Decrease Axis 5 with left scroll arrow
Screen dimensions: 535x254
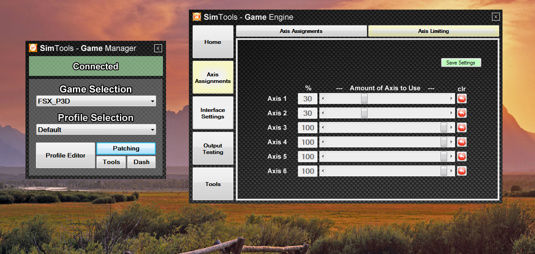click(x=323, y=157)
